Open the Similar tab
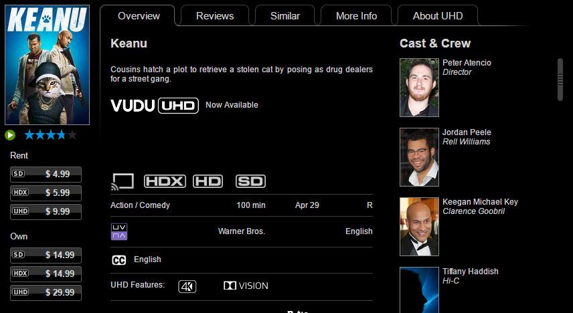Screen dimensions: 573x313 (x=285, y=15)
